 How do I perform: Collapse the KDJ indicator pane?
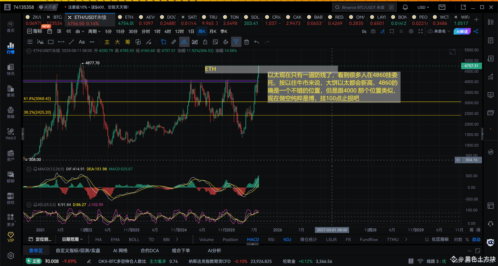pos(29,205)
